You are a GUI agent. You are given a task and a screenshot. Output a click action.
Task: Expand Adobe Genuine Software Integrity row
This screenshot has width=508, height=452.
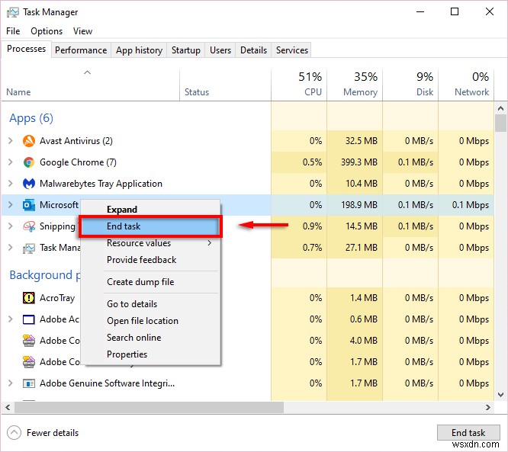tap(11, 383)
